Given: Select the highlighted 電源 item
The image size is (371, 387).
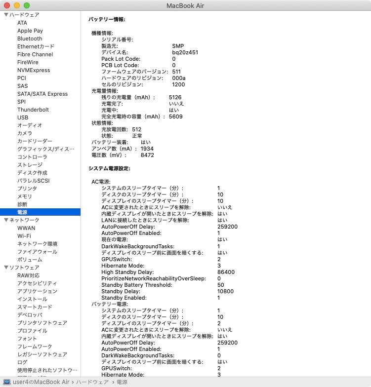Looking at the screenshot, I should (41, 212).
